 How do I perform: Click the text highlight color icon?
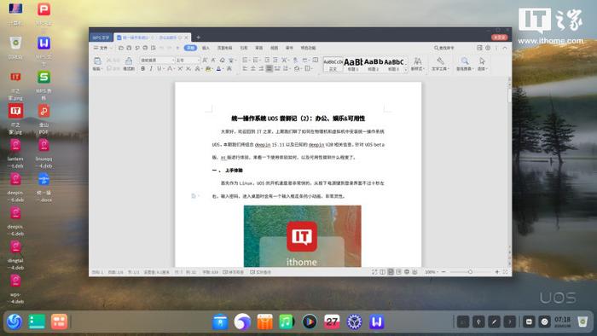click(208, 69)
